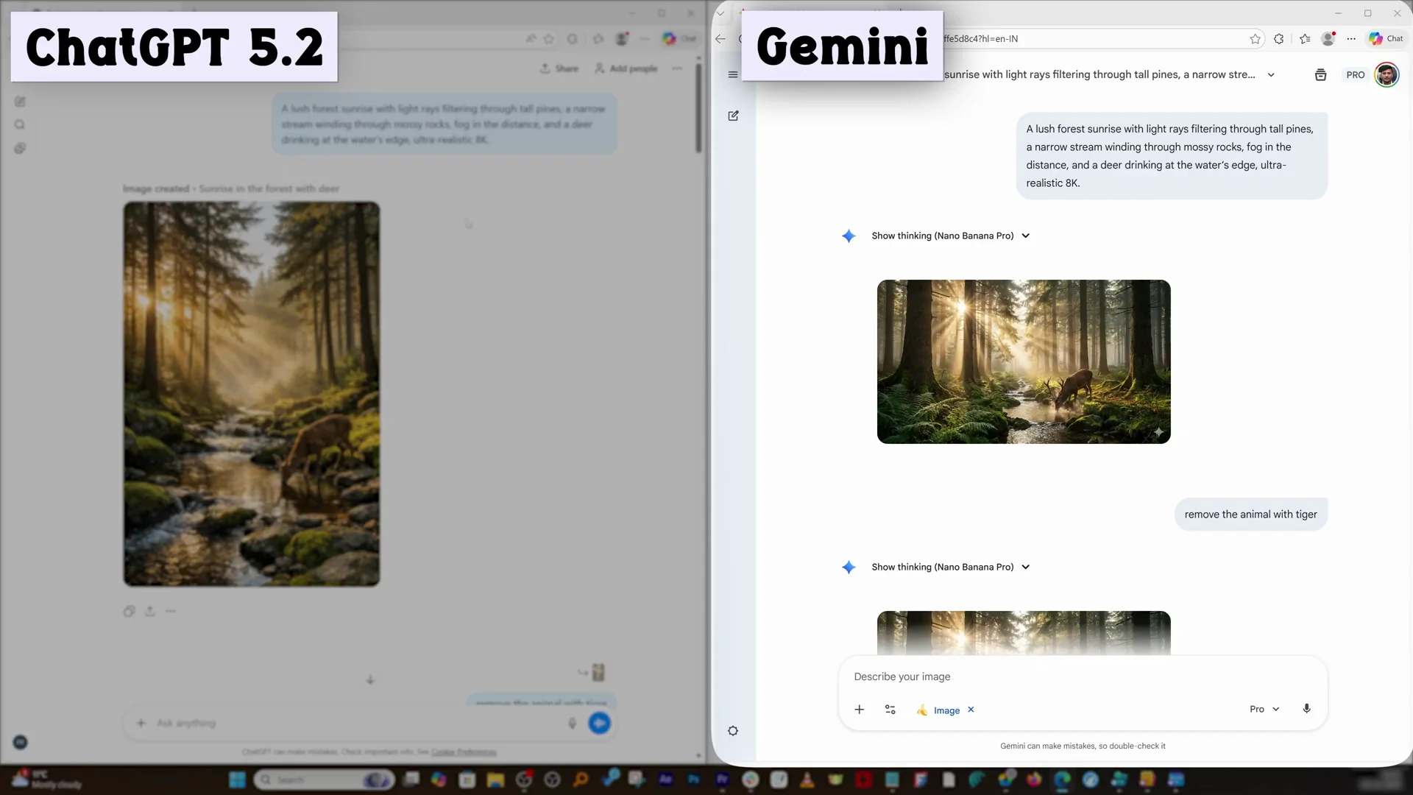This screenshot has width=1413, height=795.
Task: Expand Show thinking for Nano Banana Pro
Action: (949, 236)
